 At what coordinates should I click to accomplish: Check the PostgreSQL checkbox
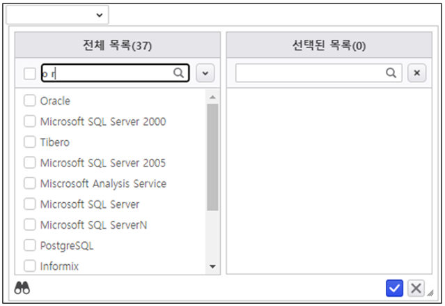click(30, 245)
